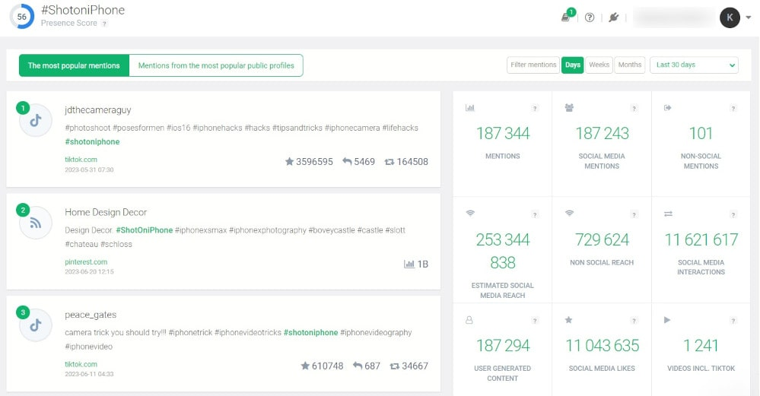
Task: Click the 11 621 617 interactions value
Action: (701, 239)
